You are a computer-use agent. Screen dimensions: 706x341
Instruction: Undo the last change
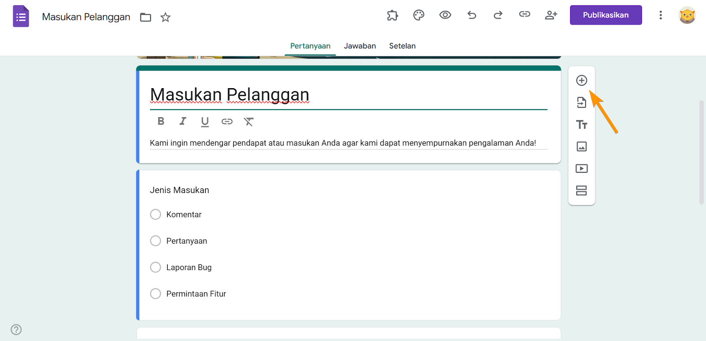pos(472,15)
